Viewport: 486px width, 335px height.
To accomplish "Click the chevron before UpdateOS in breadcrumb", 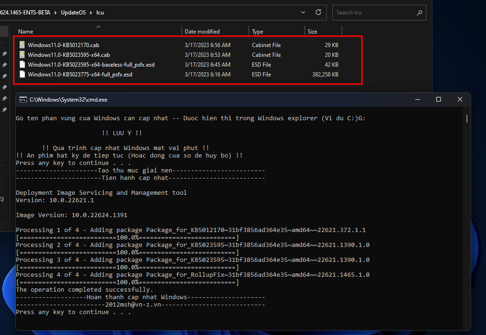I will [x=55, y=13].
